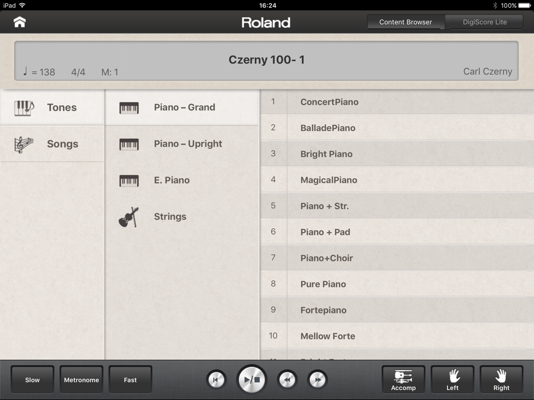This screenshot has width=534, height=400.
Task: Tap the 4/4 time signature
Action: [78, 72]
